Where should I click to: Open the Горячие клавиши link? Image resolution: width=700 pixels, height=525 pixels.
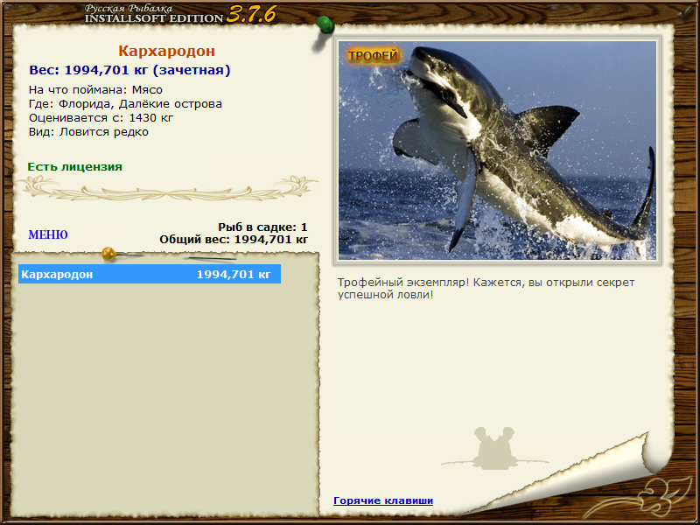[383, 500]
